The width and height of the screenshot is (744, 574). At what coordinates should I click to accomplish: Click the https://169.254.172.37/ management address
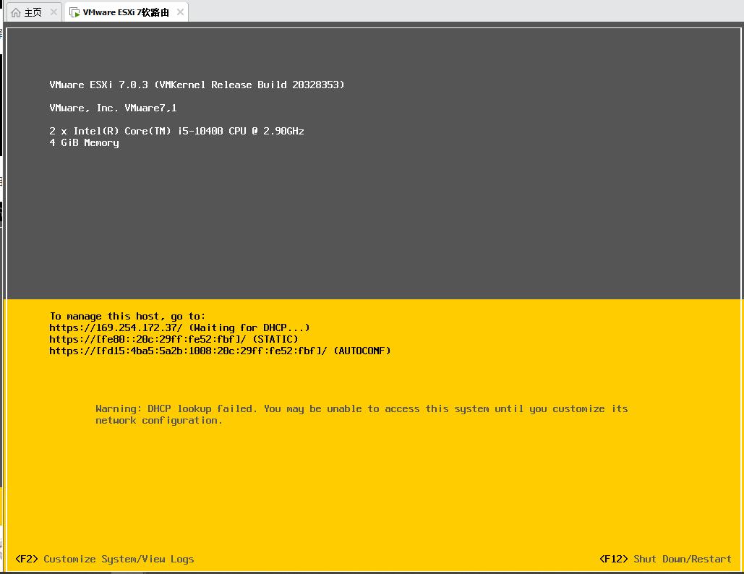116,327
